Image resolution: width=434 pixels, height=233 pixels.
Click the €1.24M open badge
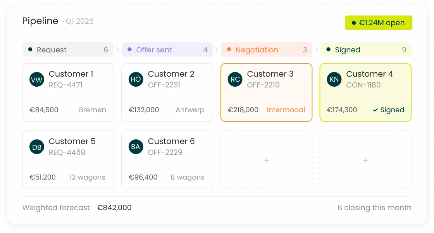click(x=378, y=23)
